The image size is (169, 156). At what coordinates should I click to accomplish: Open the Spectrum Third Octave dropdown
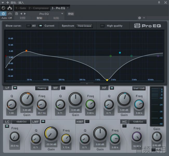(84, 26)
